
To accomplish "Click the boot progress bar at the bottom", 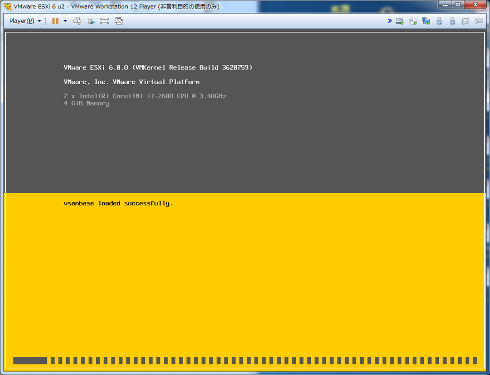I will click(x=245, y=360).
